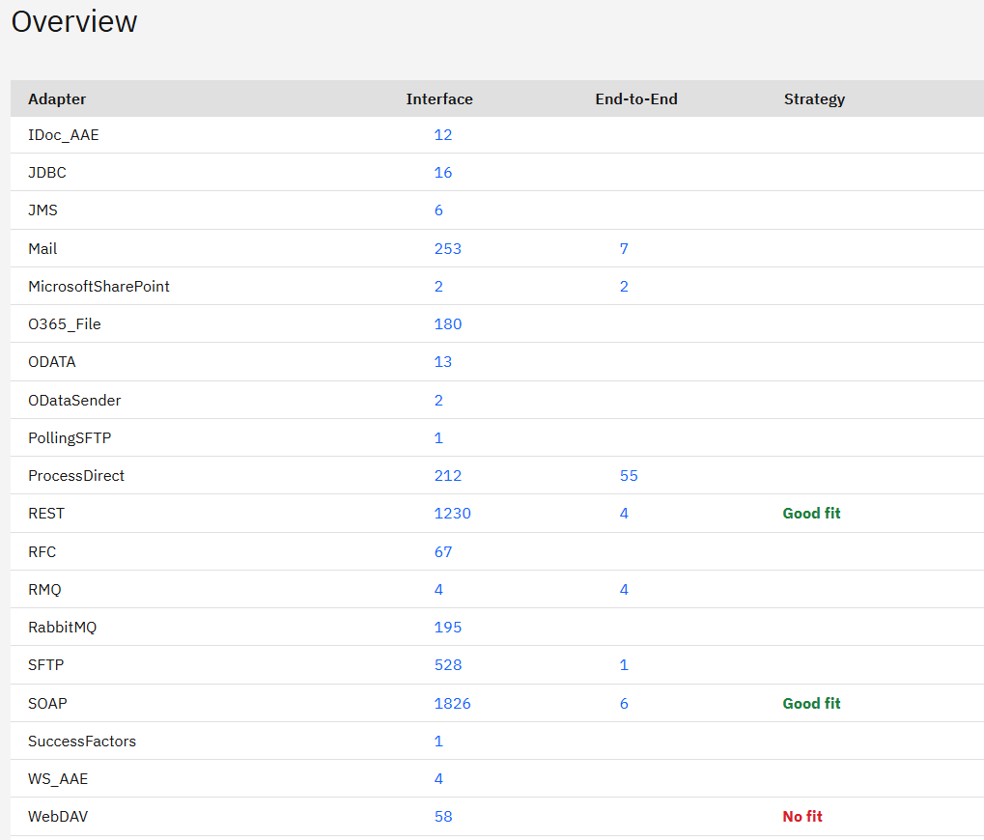Click the WebDAV No fit strategy label

[x=802, y=817]
